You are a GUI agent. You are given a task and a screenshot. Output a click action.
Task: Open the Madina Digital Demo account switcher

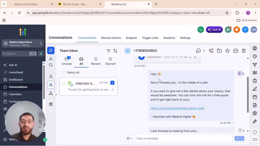coord(23,44)
